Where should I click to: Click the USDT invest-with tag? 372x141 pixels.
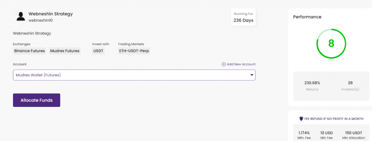tap(98, 51)
